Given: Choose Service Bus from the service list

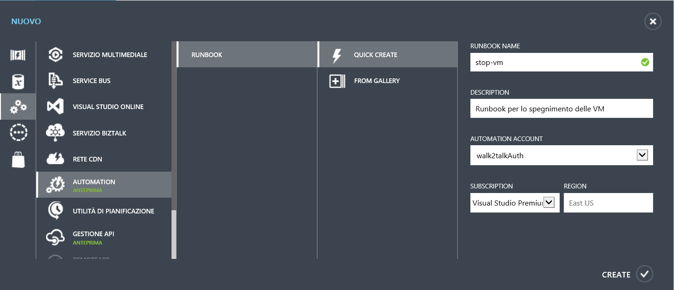Looking at the screenshot, I should point(104,81).
